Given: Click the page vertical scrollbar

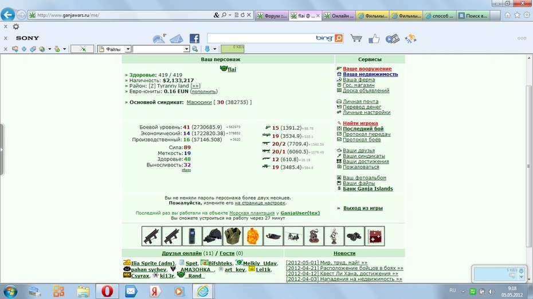Looking at the screenshot, I should pyautogui.click(x=528, y=166).
